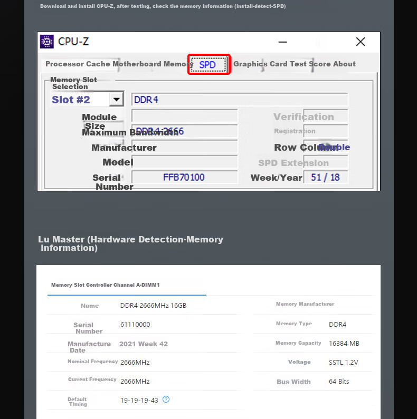The image size is (417, 419).
Task: Click the DDR4-2666 maximum bandwidth field
Action: coord(184,131)
